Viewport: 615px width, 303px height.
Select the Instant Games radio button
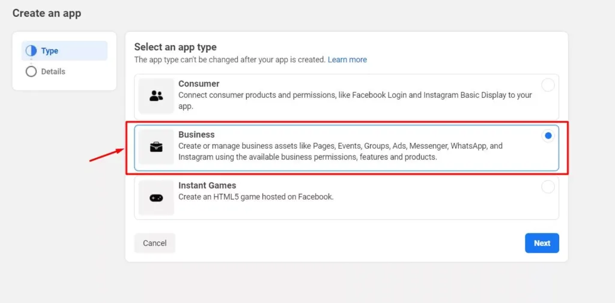pos(548,187)
